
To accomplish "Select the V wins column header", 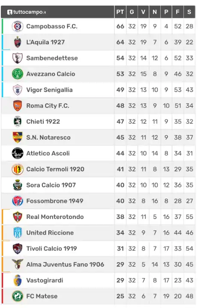I will pos(143,12).
